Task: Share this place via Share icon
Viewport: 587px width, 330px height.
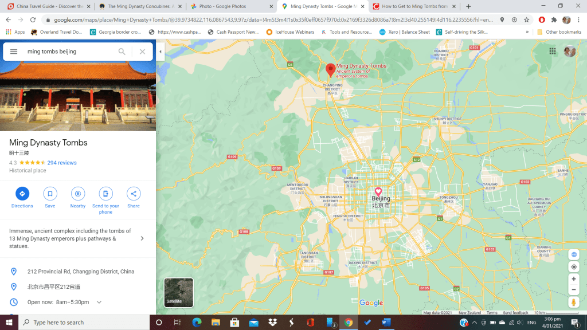Action: pos(133,194)
